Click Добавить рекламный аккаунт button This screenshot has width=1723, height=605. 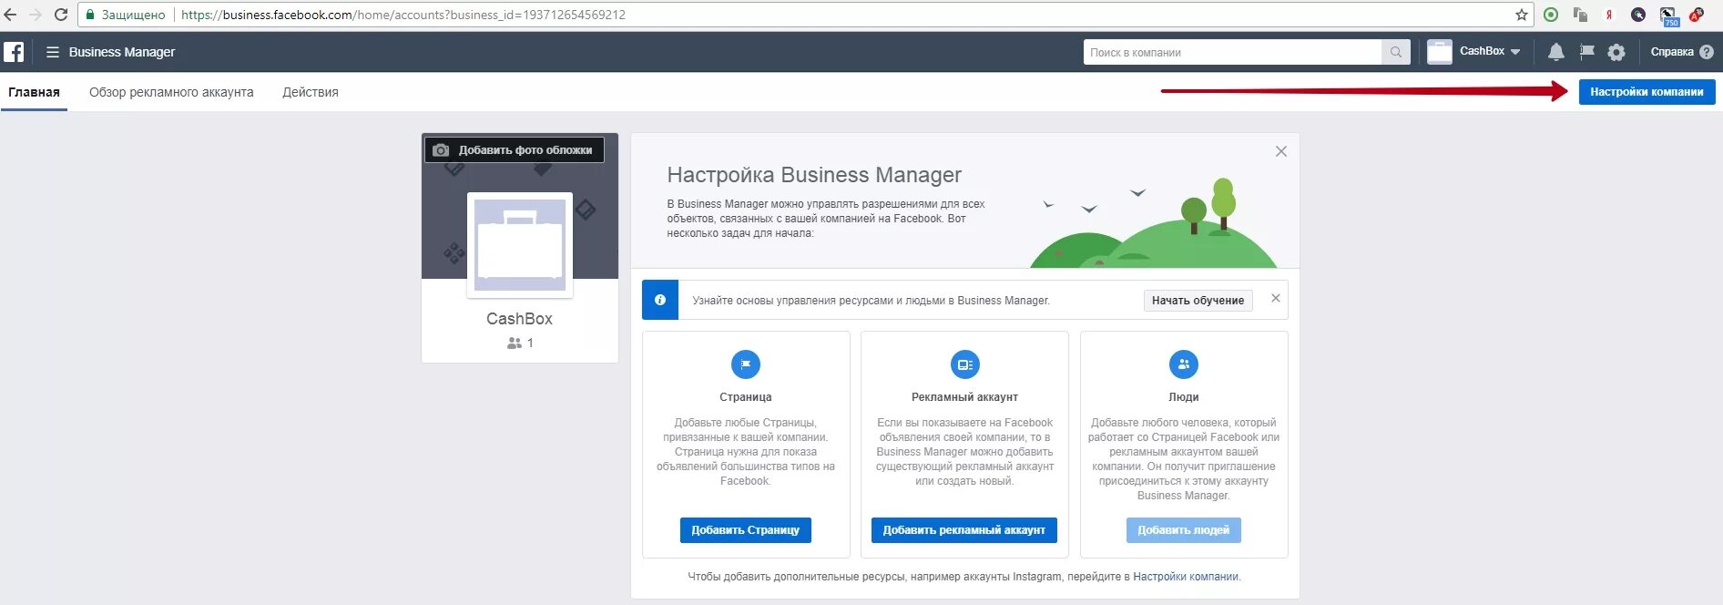click(963, 530)
